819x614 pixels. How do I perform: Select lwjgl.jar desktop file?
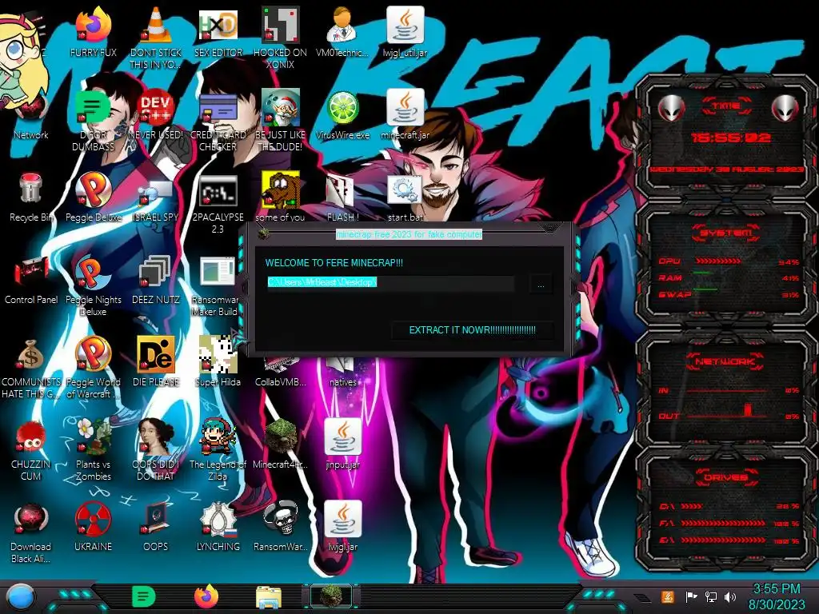[342, 520]
